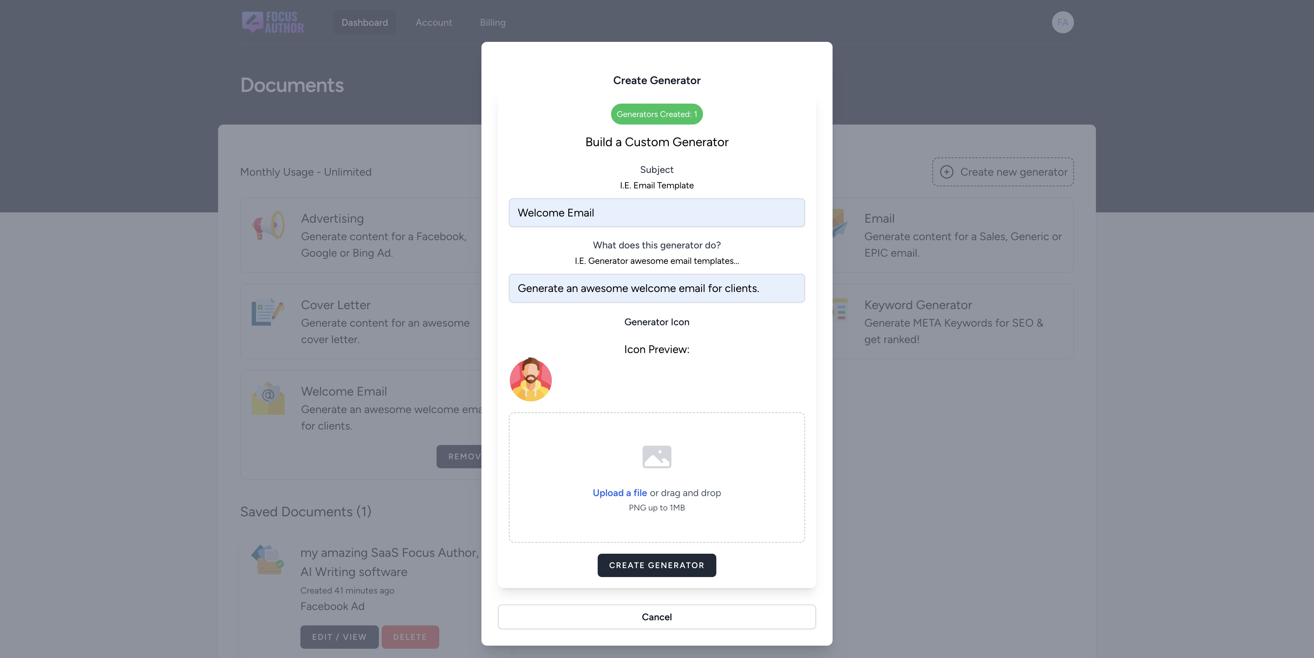Go to the Account tab
1314x658 pixels.
[433, 22]
